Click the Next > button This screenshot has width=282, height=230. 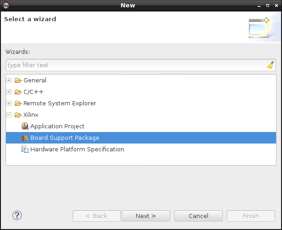pyautogui.click(x=146, y=216)
